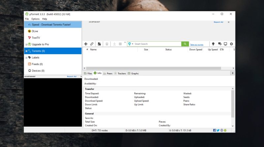264x147 pixels.
Task: Open the File menu
Action: [27, 19]
